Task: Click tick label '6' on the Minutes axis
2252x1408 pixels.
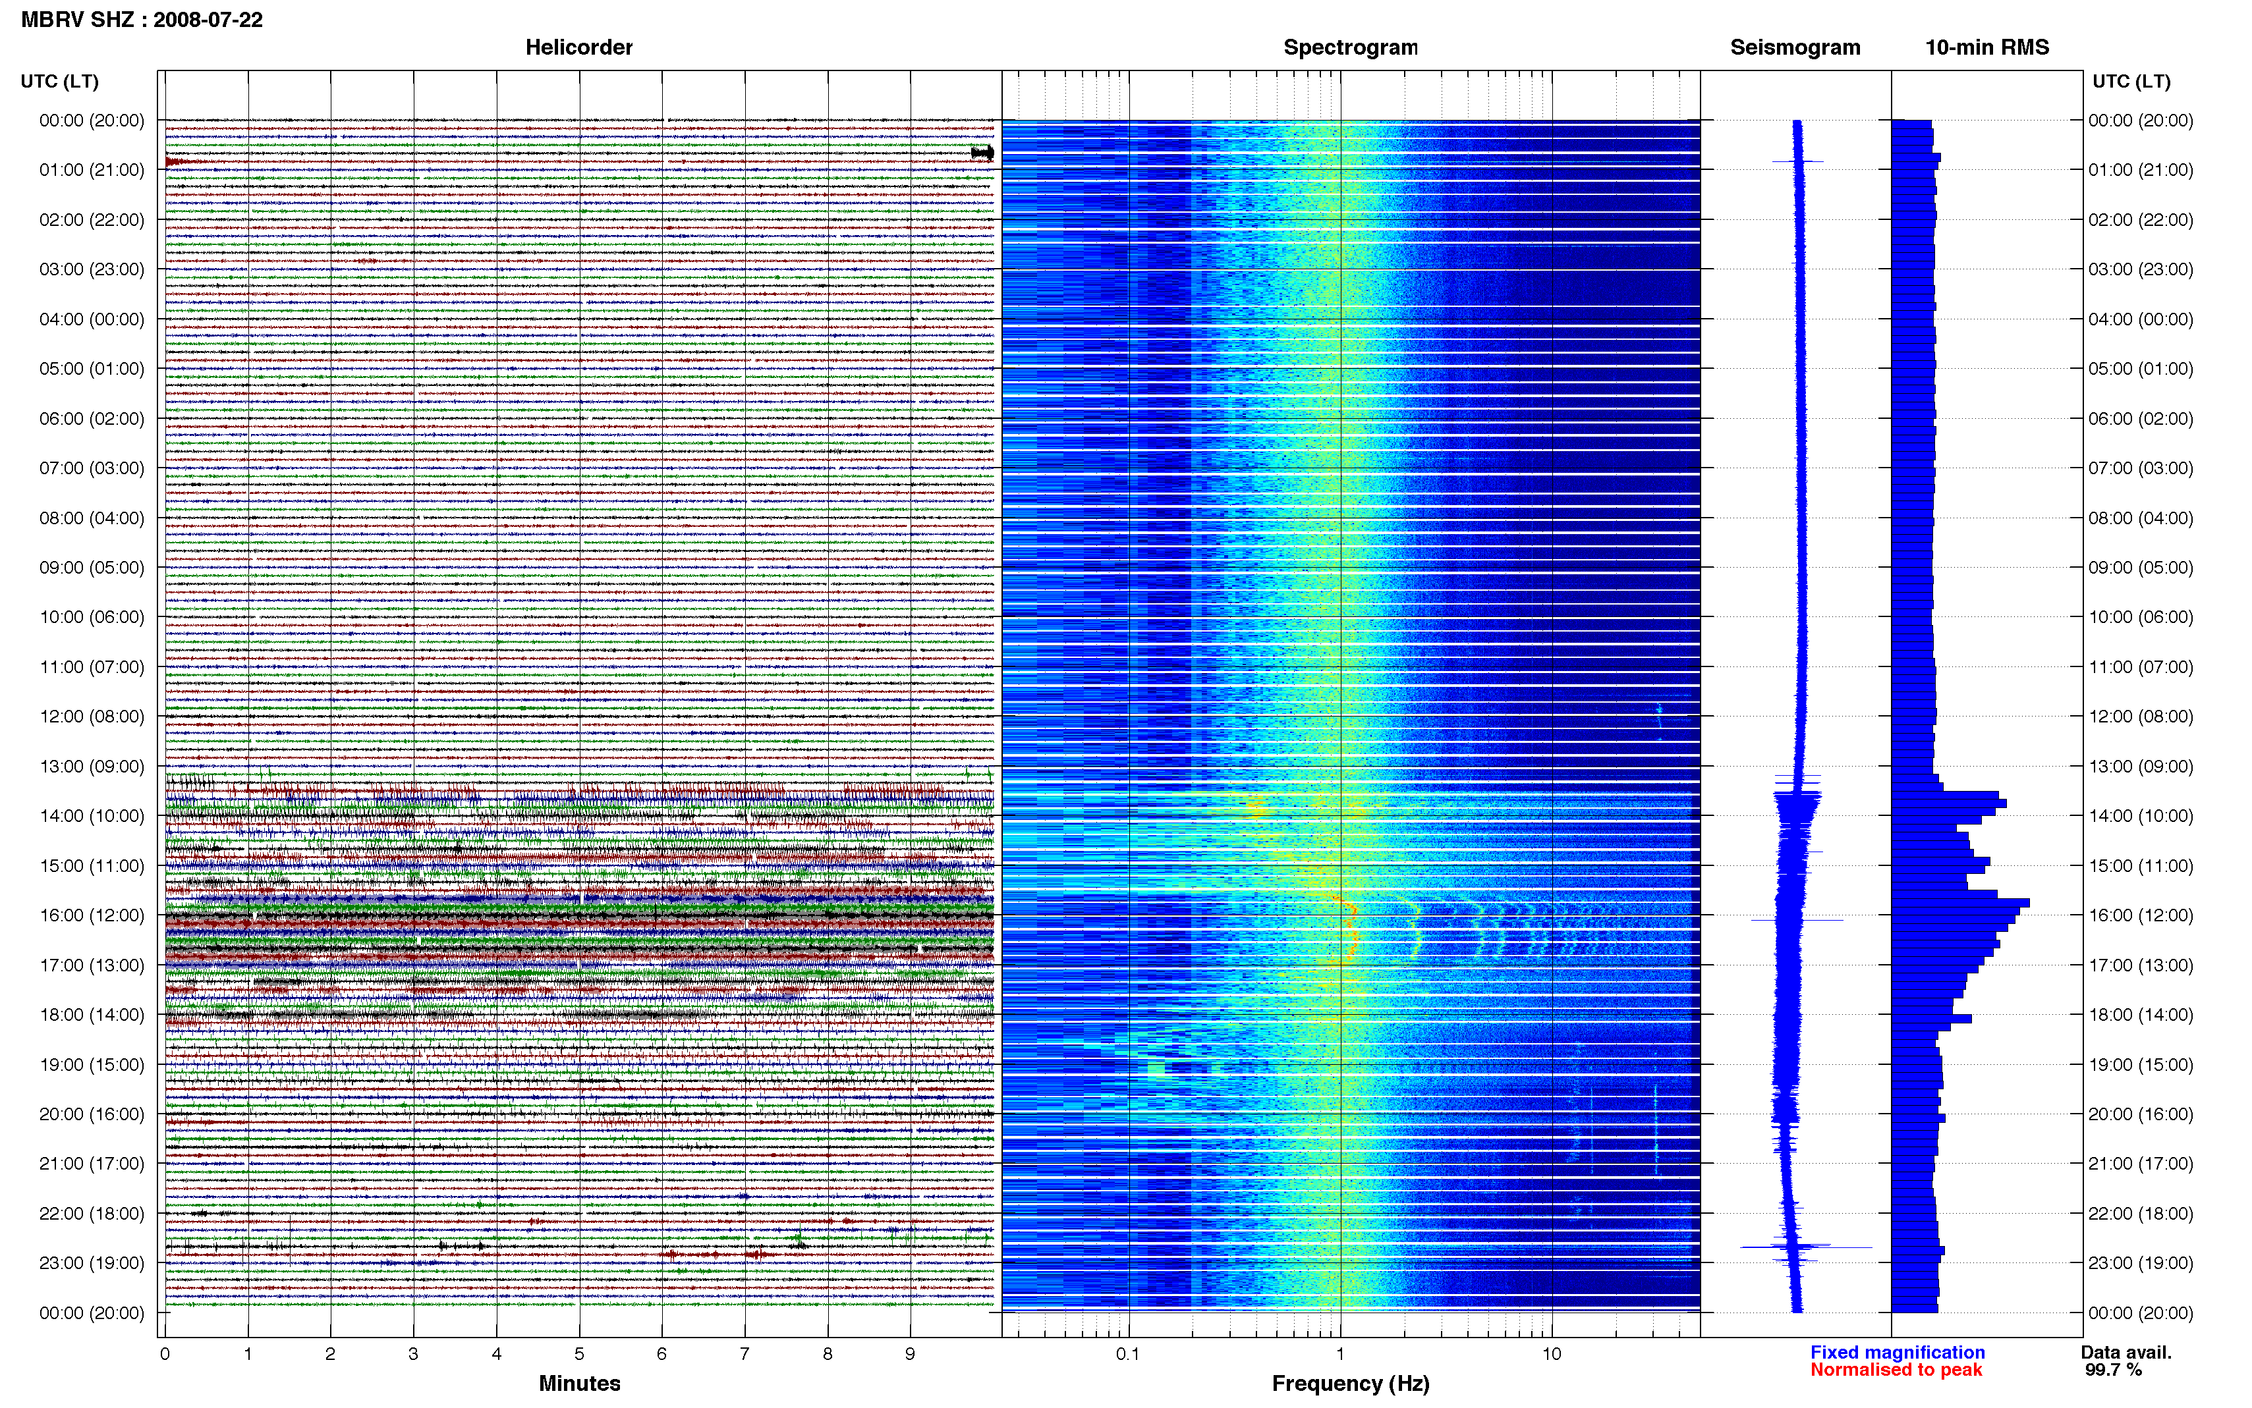Action: click(662, 1354)
